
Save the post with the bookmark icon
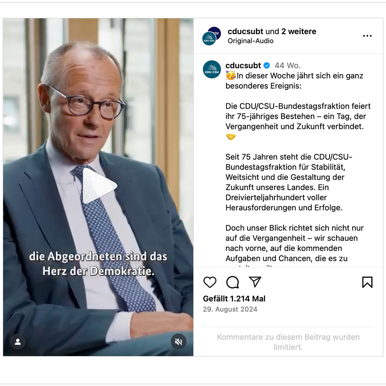pos(367,282)
